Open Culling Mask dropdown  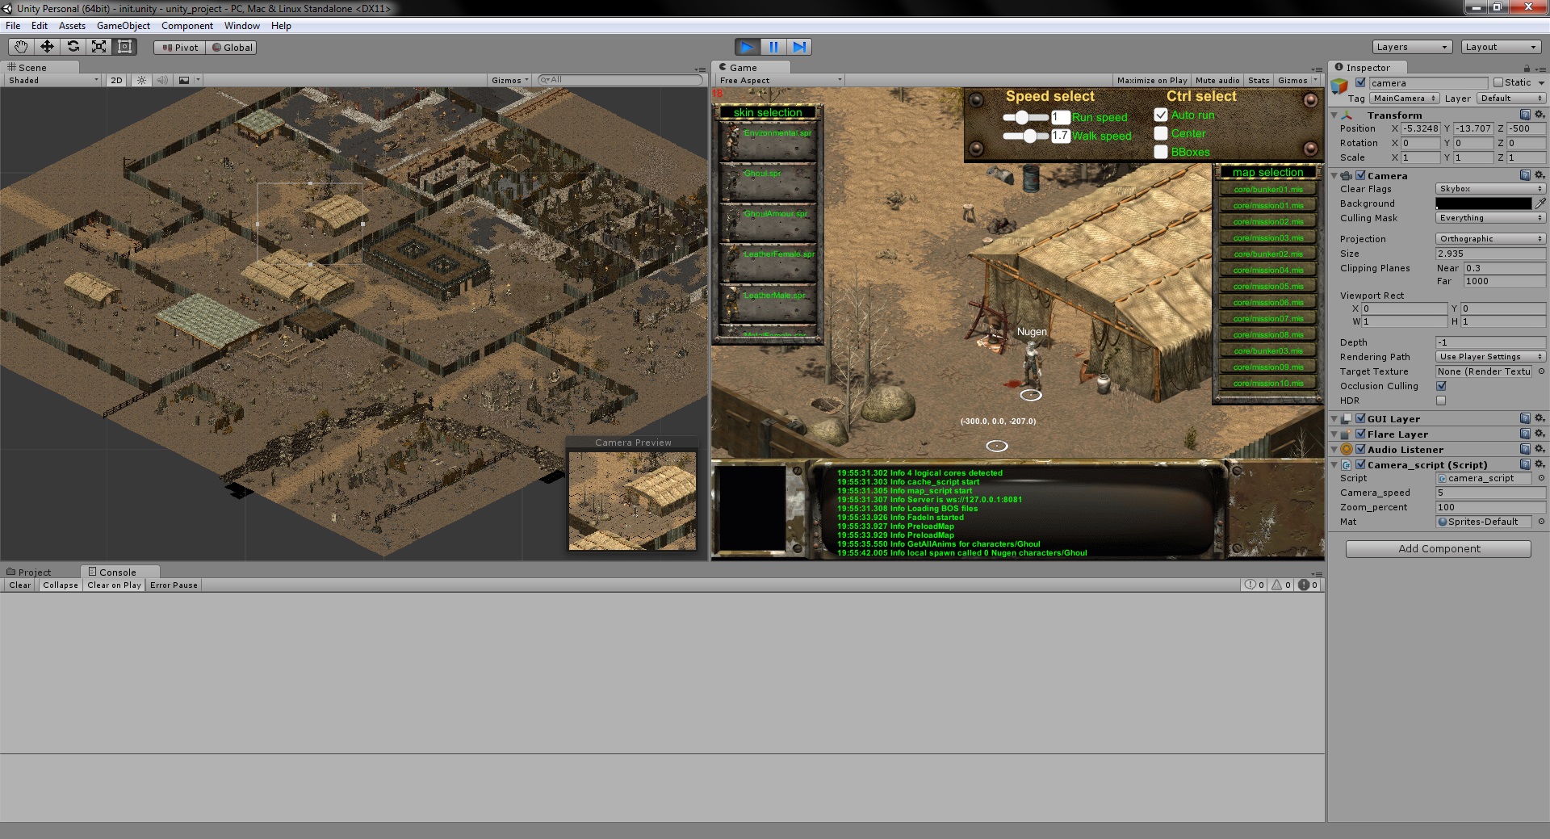point(1490,218)
